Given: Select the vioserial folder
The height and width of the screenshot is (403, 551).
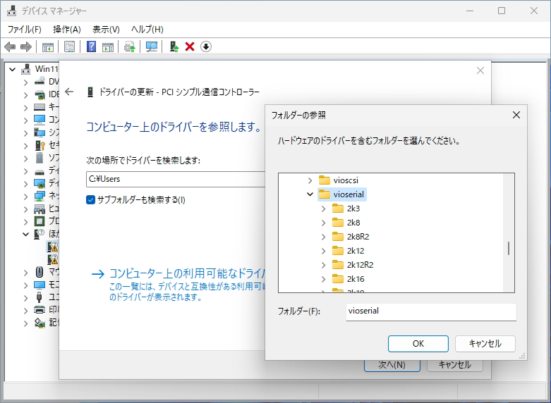Looking at the screenshot, I should tap(342, 194).
